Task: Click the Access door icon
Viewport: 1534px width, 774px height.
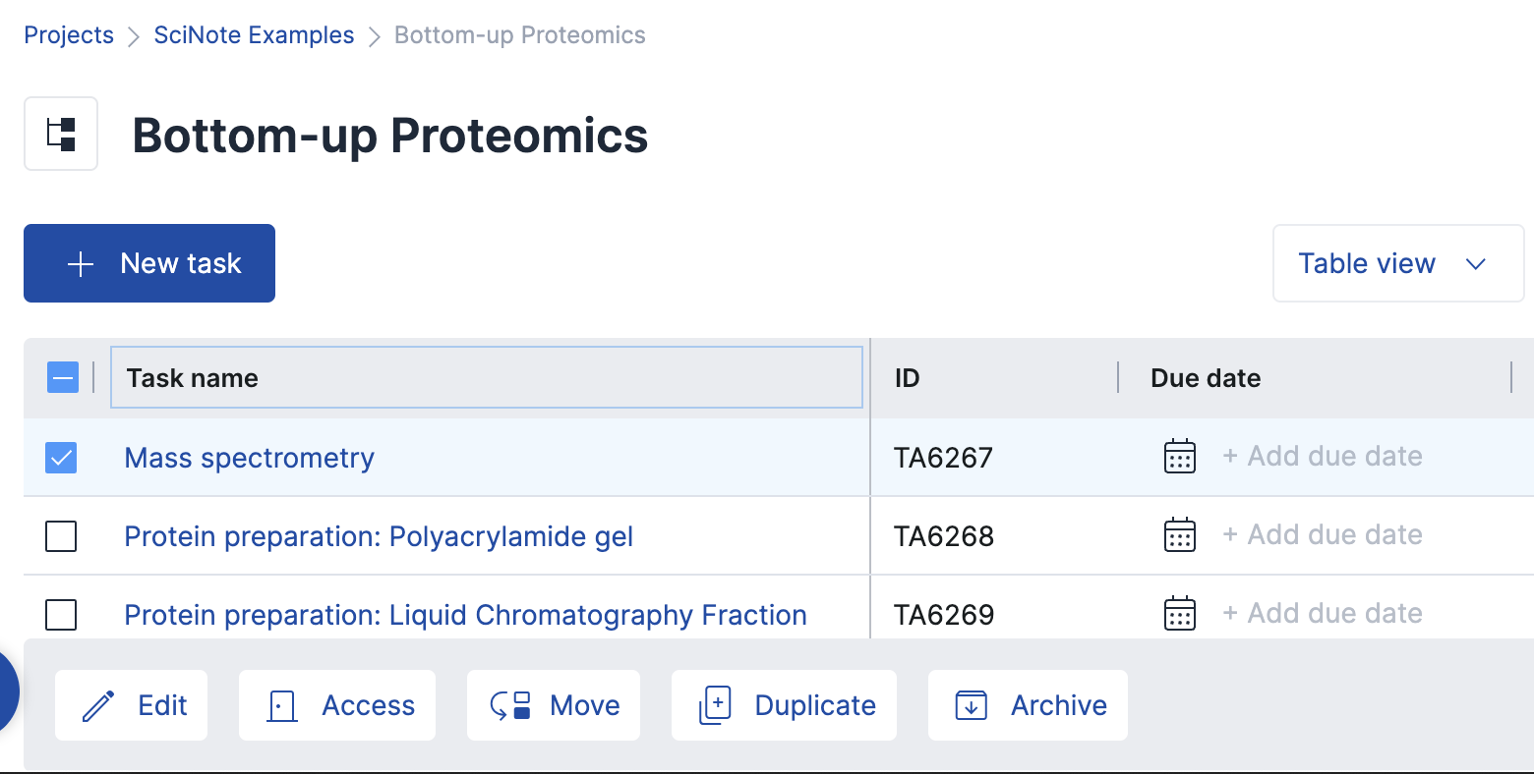Action: tap(282, 705)
